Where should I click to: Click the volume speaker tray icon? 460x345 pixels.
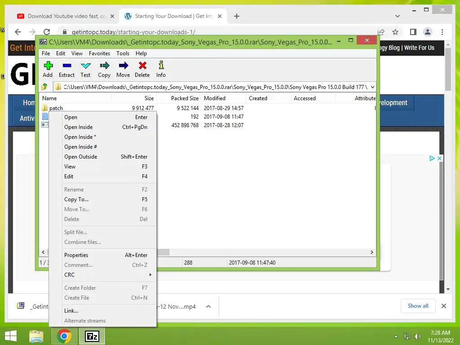click(x=417, y=336)
